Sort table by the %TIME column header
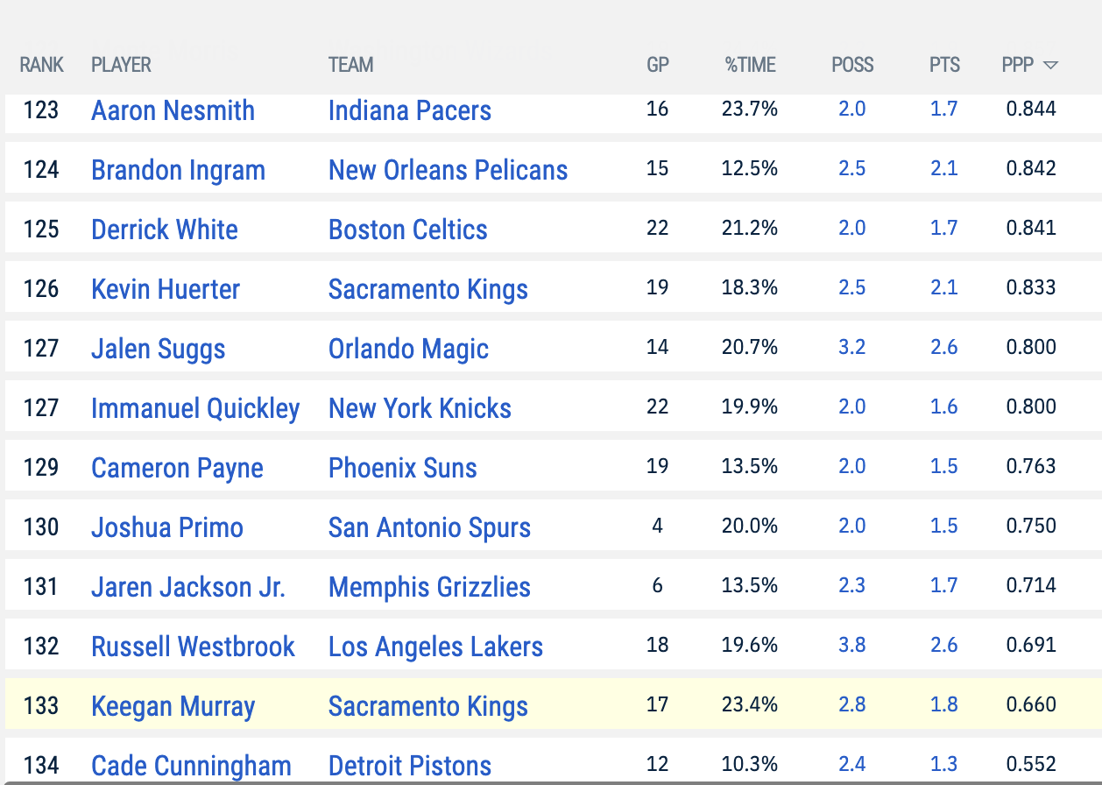 coord(750,65)
